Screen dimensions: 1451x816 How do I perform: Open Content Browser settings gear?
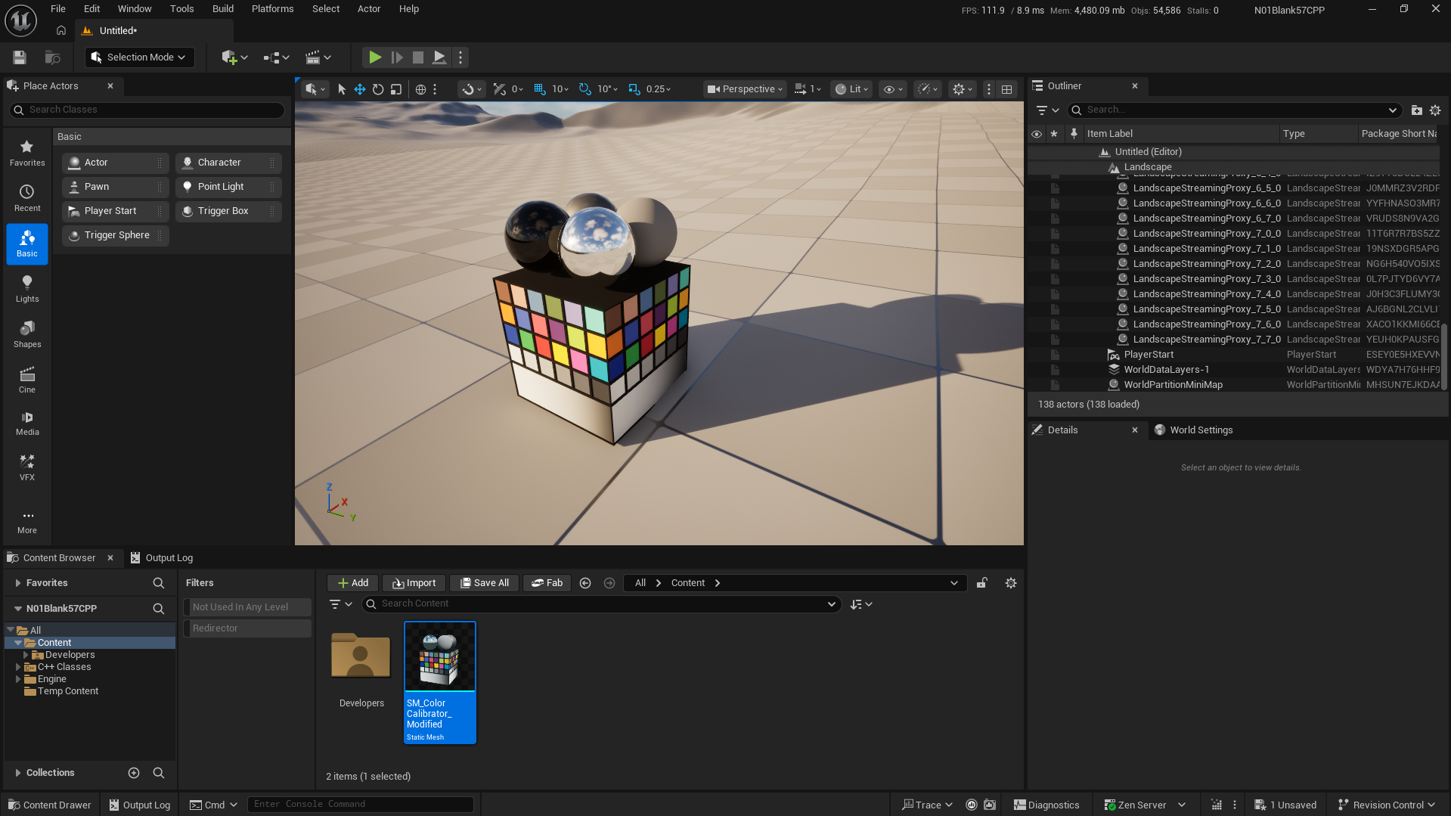click(x=1011, y=583)
